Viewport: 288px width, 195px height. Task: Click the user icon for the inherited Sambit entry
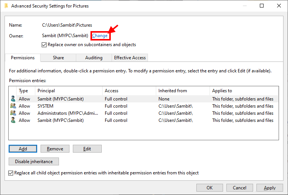(13, 120)
